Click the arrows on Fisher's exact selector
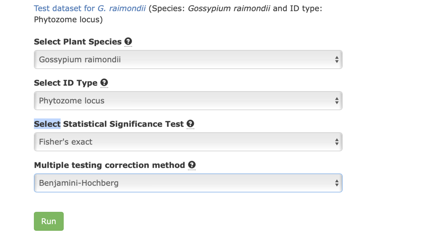431x243 pixels. point(337,142)
